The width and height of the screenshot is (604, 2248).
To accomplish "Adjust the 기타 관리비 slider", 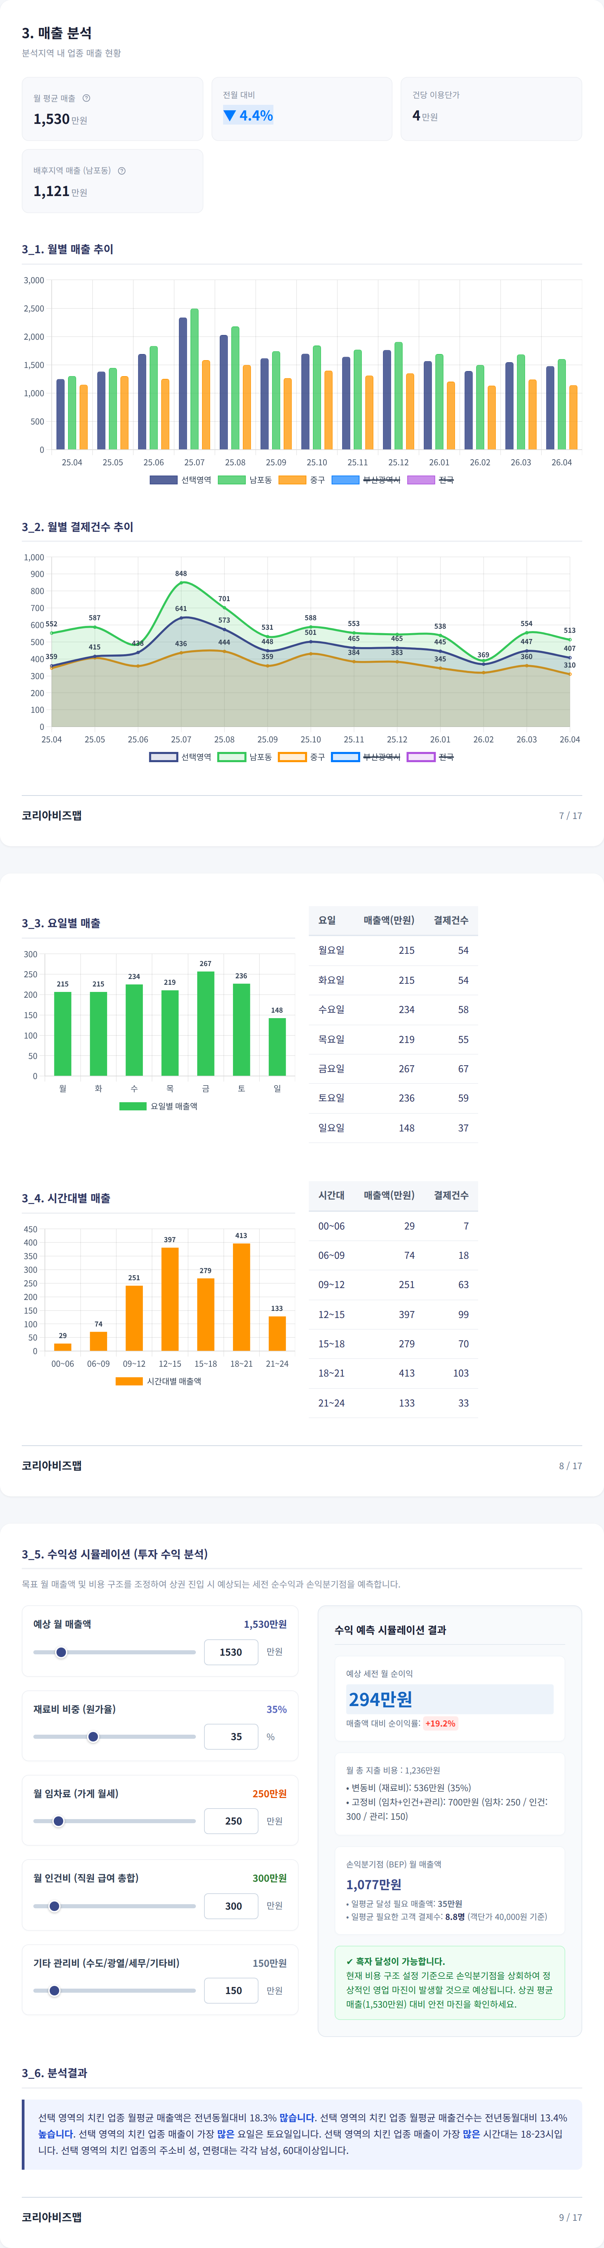I will 114,1991.
